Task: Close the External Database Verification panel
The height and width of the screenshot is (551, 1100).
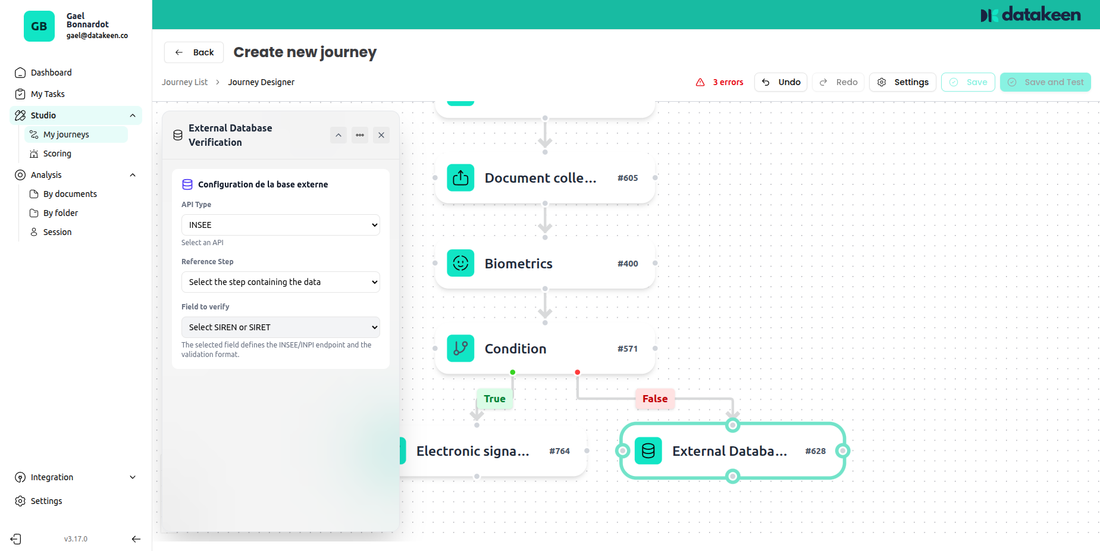Action: (381, 135)
